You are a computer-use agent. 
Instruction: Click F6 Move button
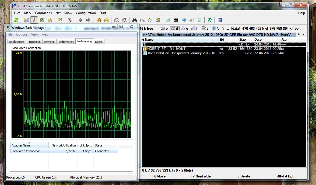point(159,176)
